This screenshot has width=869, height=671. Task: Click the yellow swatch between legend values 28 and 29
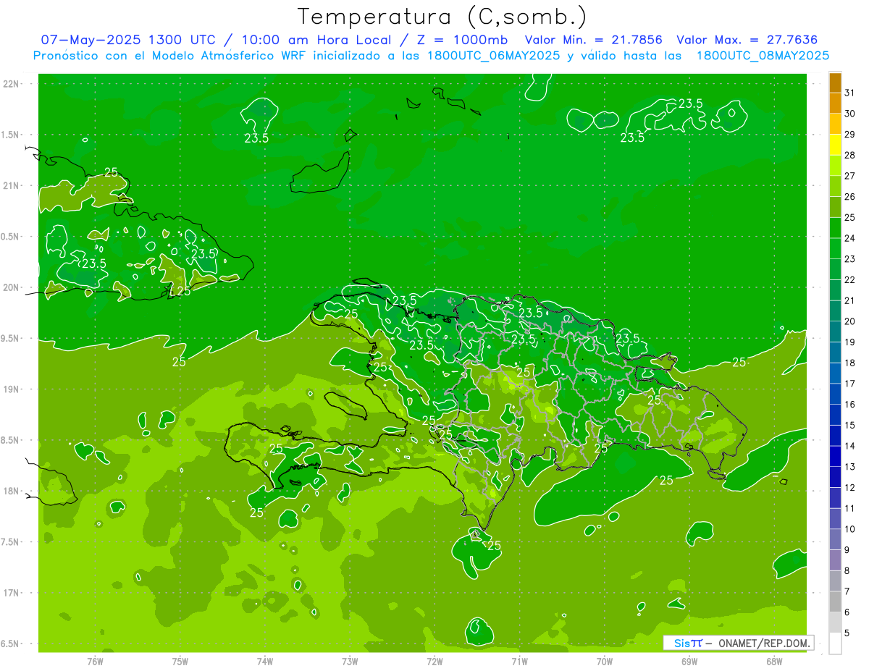coord(835,145)
